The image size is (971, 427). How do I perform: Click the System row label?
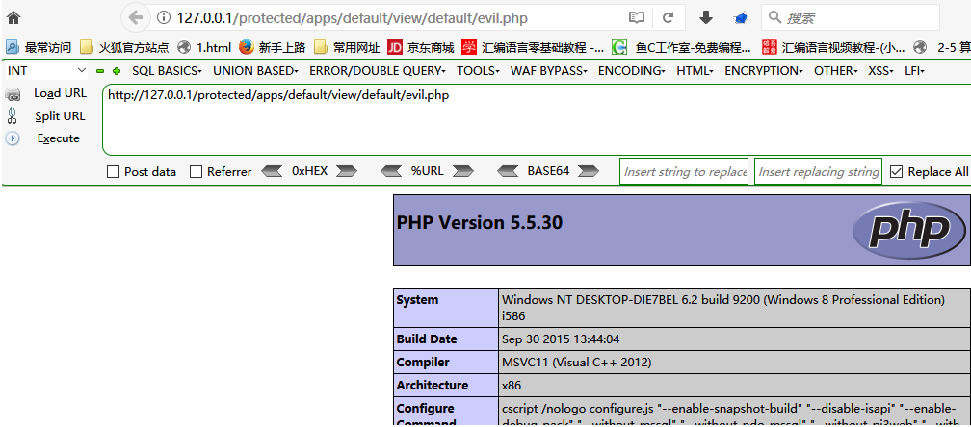click(417, 300)
